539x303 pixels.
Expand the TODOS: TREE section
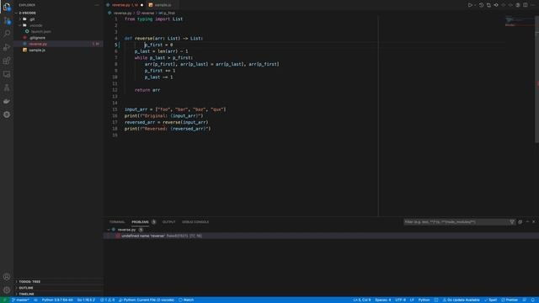[x=58, y=282]
